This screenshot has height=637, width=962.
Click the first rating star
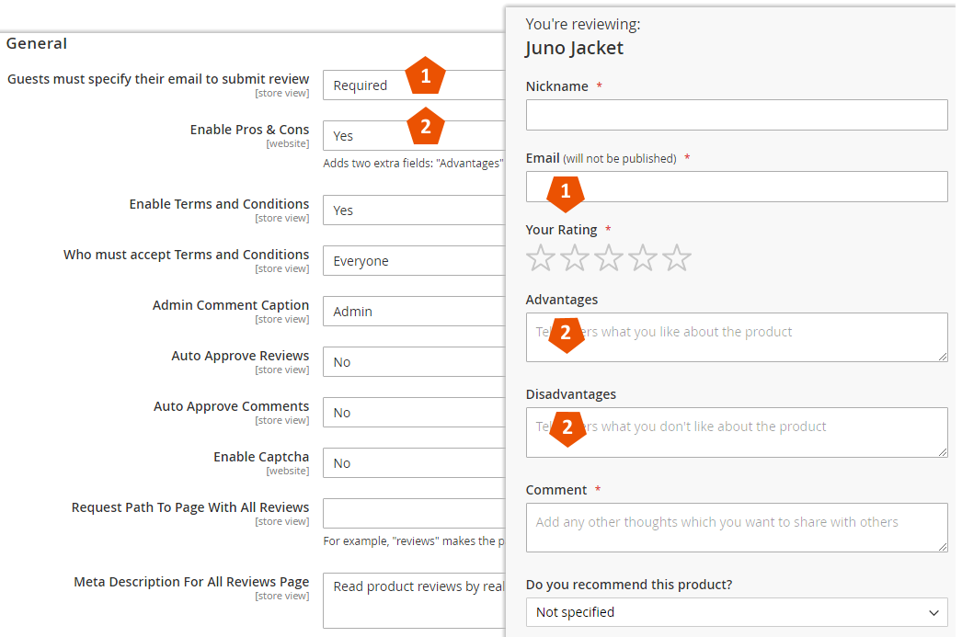point(541,257)
